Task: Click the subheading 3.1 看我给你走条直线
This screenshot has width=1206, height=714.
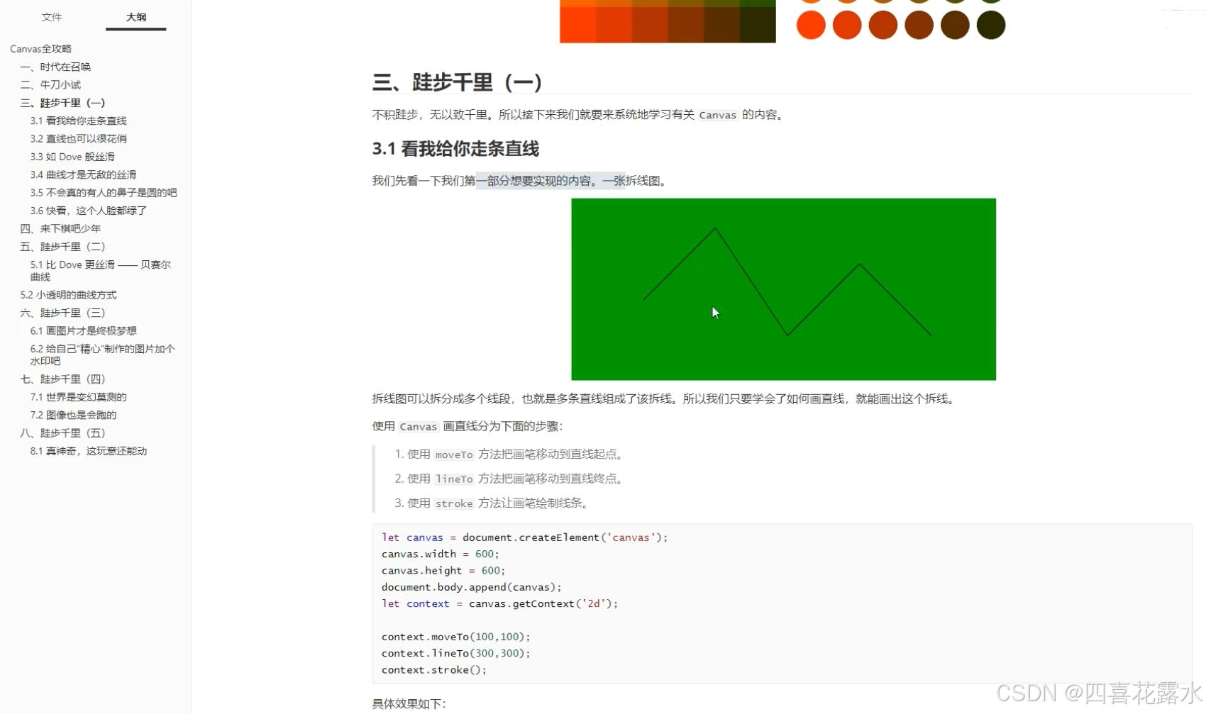Action: 455,149
